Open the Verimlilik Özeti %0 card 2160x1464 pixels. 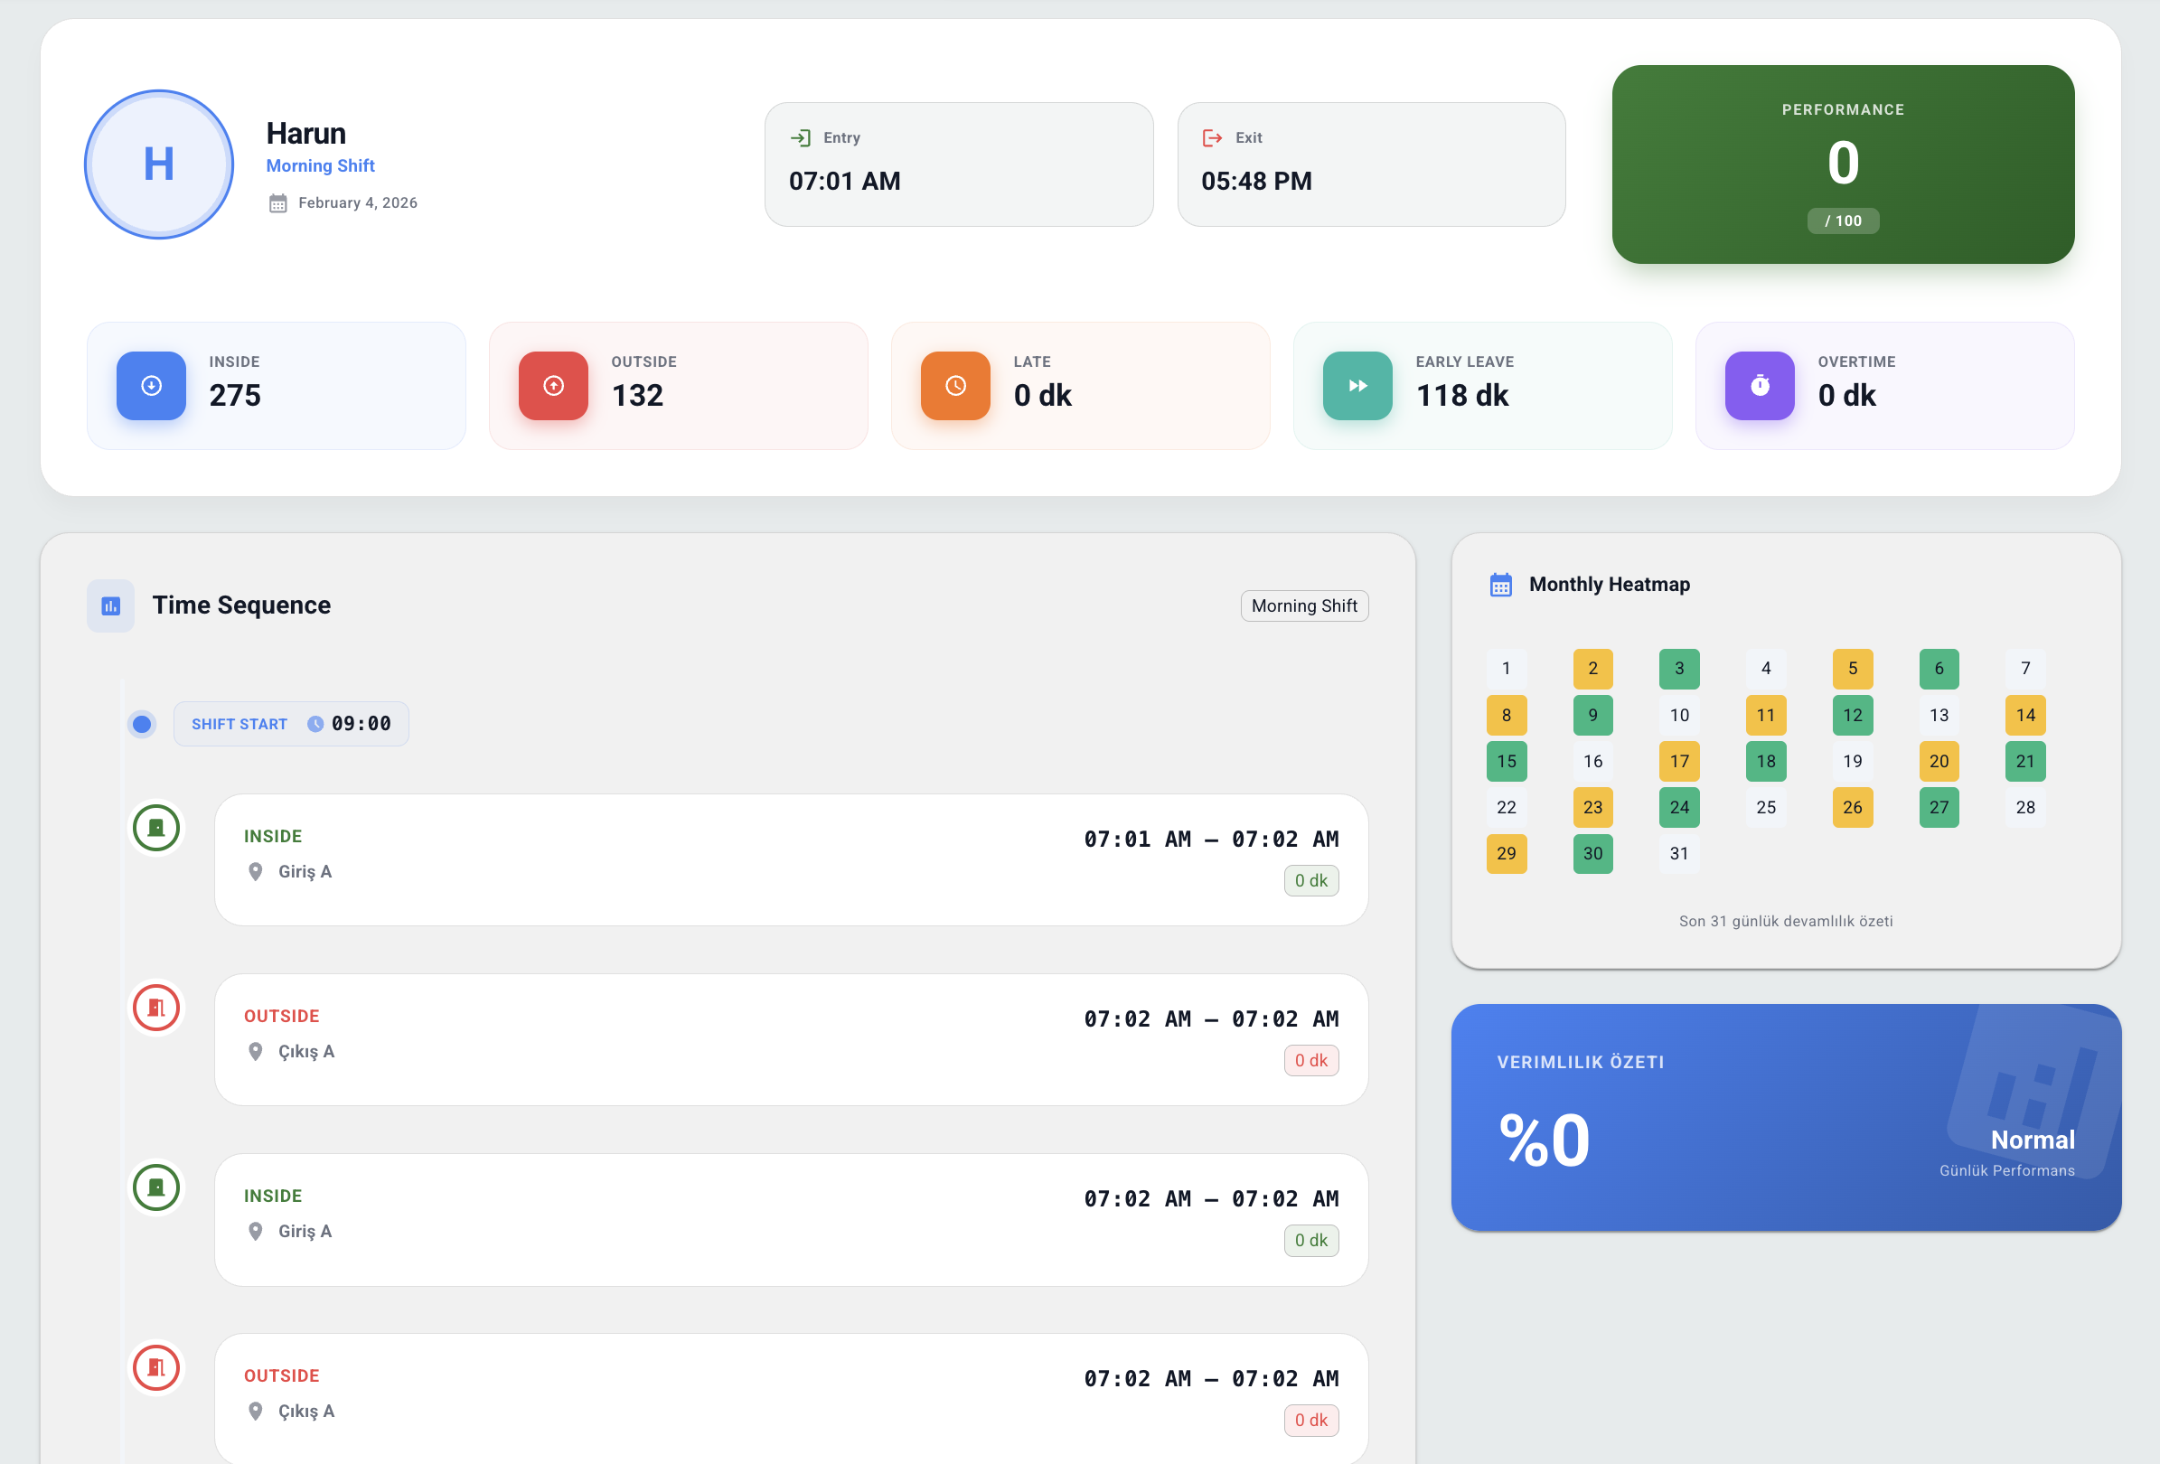point(1786,1117)
